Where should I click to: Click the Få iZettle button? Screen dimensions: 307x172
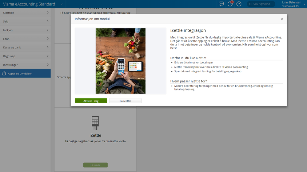[125, 101]
